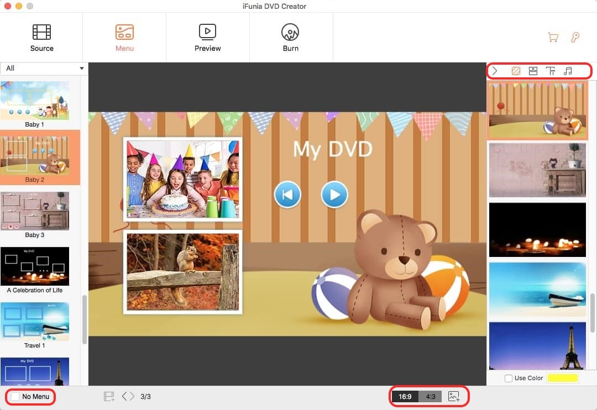This screenshot has width=597, height=410.
Task: Open the background music icon
Action: 568,71
